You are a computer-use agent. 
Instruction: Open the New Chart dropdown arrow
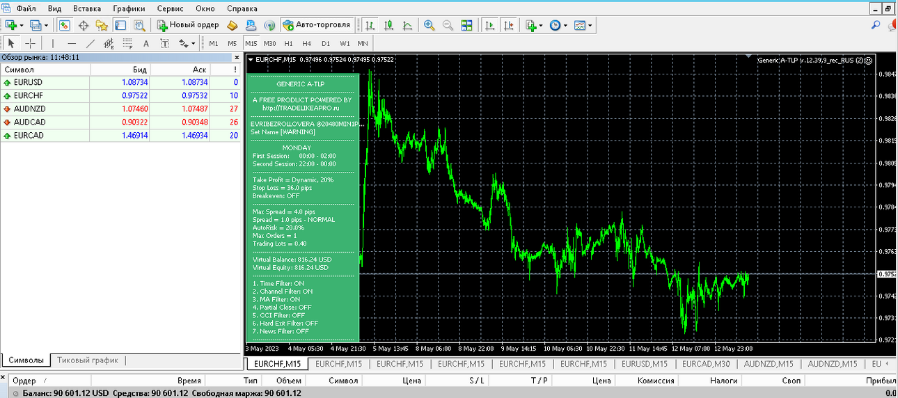click(x=21, y=25)
